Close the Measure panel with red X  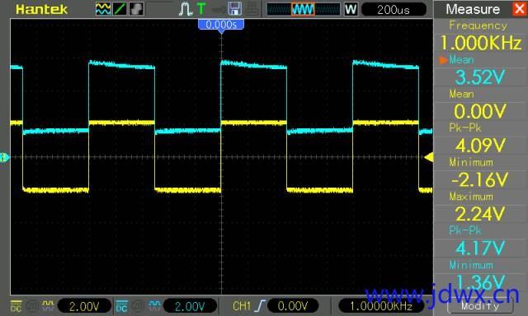(520, 9)
